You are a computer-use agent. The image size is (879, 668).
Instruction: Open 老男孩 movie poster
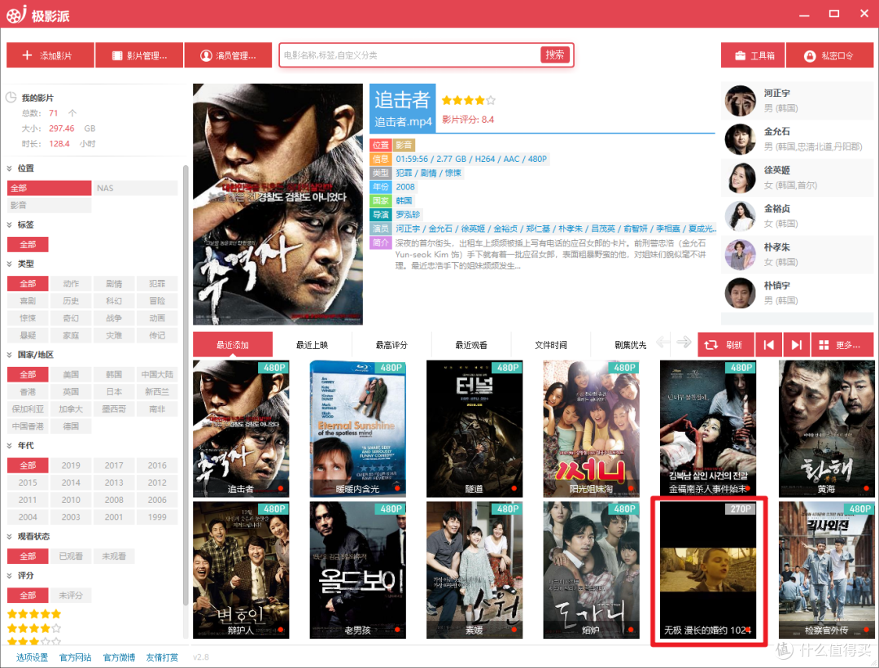point(357,570)
